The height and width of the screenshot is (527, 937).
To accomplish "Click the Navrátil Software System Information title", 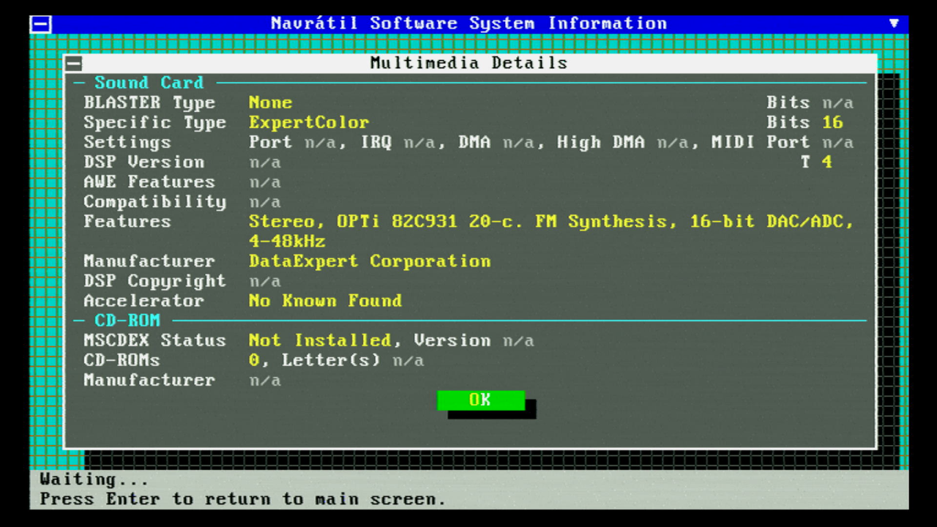I will 468,23.
